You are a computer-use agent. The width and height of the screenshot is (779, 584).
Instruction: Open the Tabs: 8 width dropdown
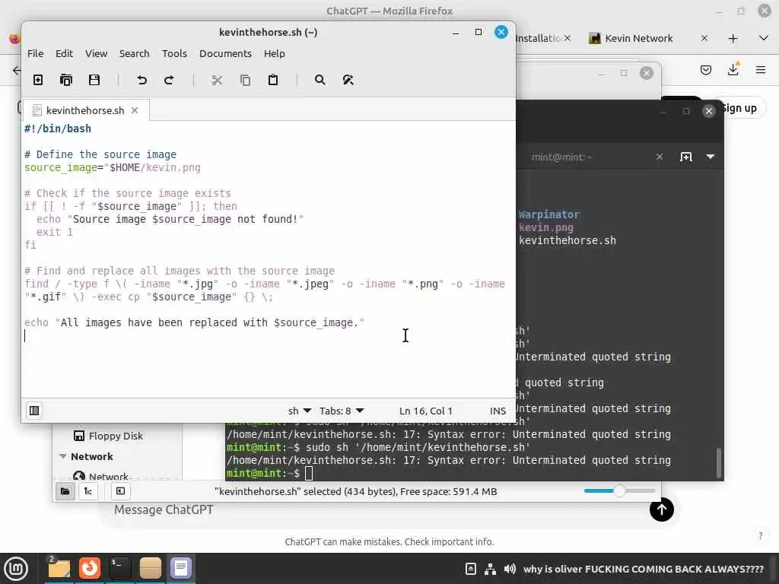point(342,411)
